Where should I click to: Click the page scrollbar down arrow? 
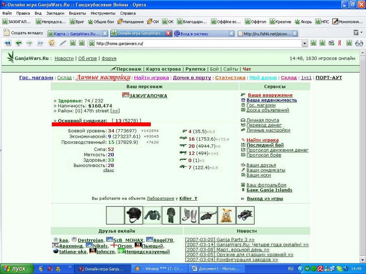(x=362, y=260)
